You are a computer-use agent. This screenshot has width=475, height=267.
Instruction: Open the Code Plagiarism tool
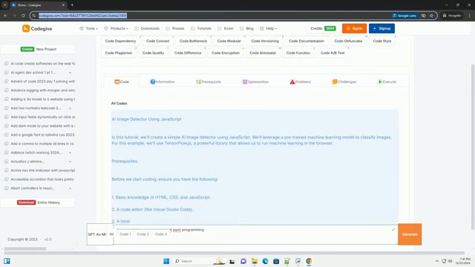point(119,53)
